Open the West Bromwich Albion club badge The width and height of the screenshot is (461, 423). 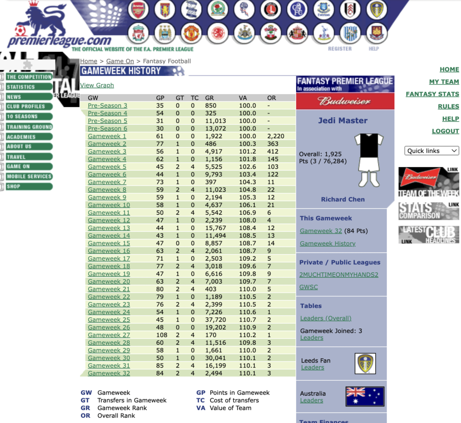(x=350, y=33)
